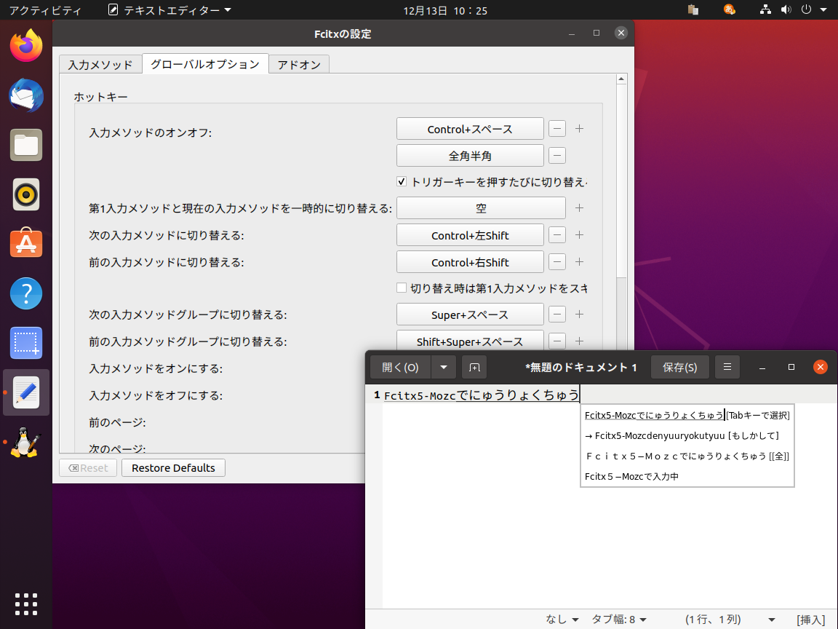Remove the Shift+Super+スペース hotkey

tap(557, 341)
